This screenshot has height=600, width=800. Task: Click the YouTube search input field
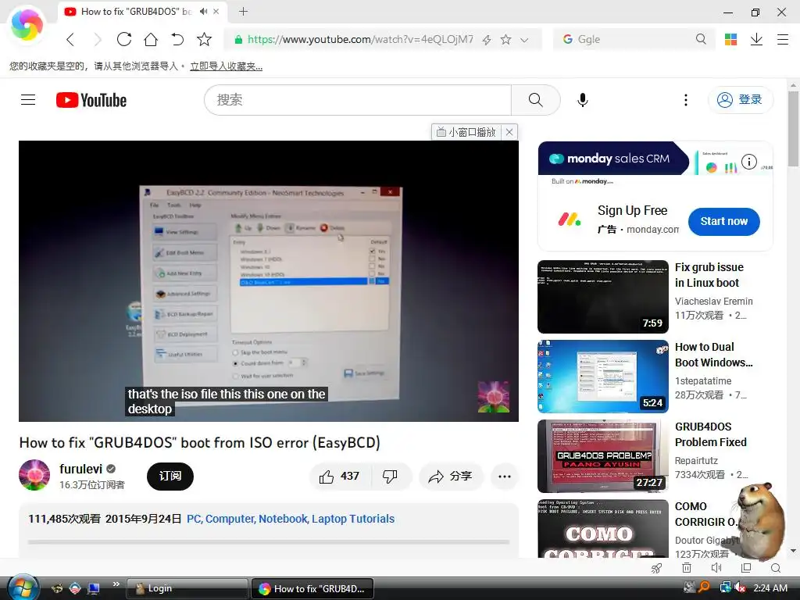358,100
